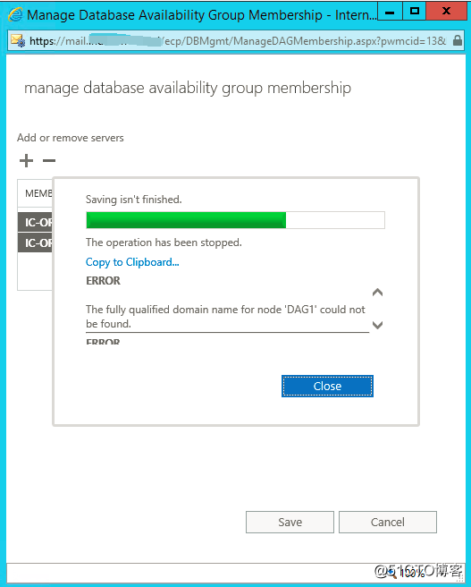Click the 'Add or remove servers' label

pos(71,138)
